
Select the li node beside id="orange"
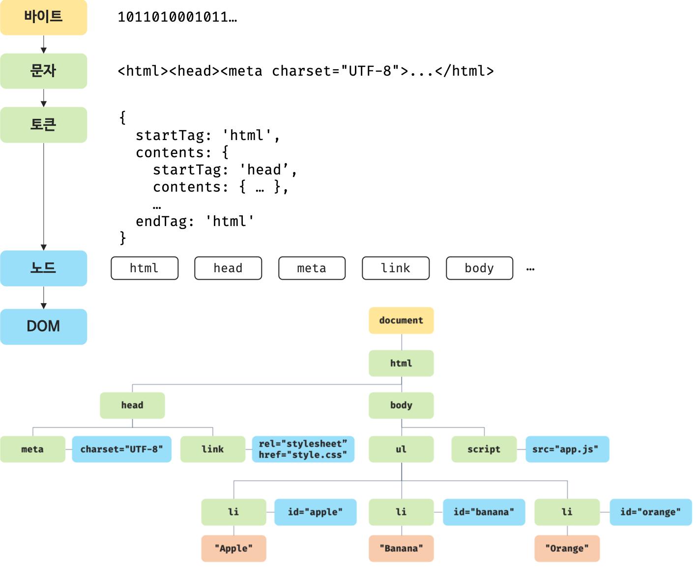[567, 512]
